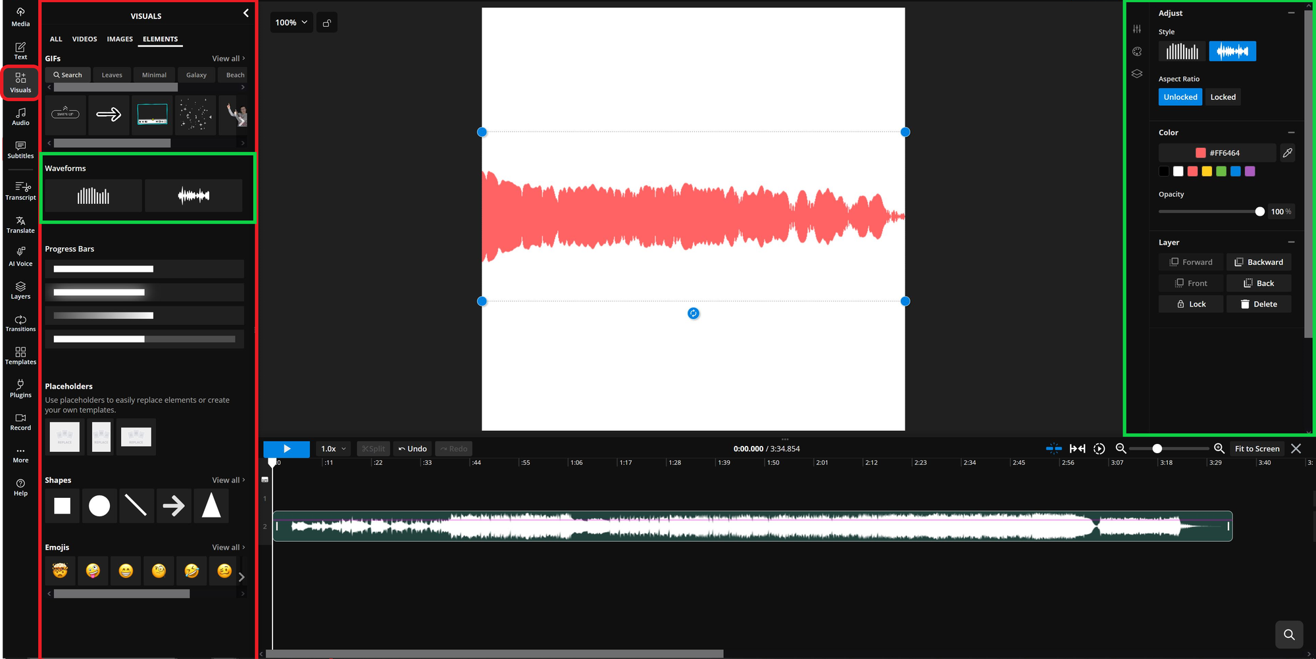Select the exploding head emoji
Image resolution: width=1316 pixels, height=659 pixels.
tap(60, 571)
